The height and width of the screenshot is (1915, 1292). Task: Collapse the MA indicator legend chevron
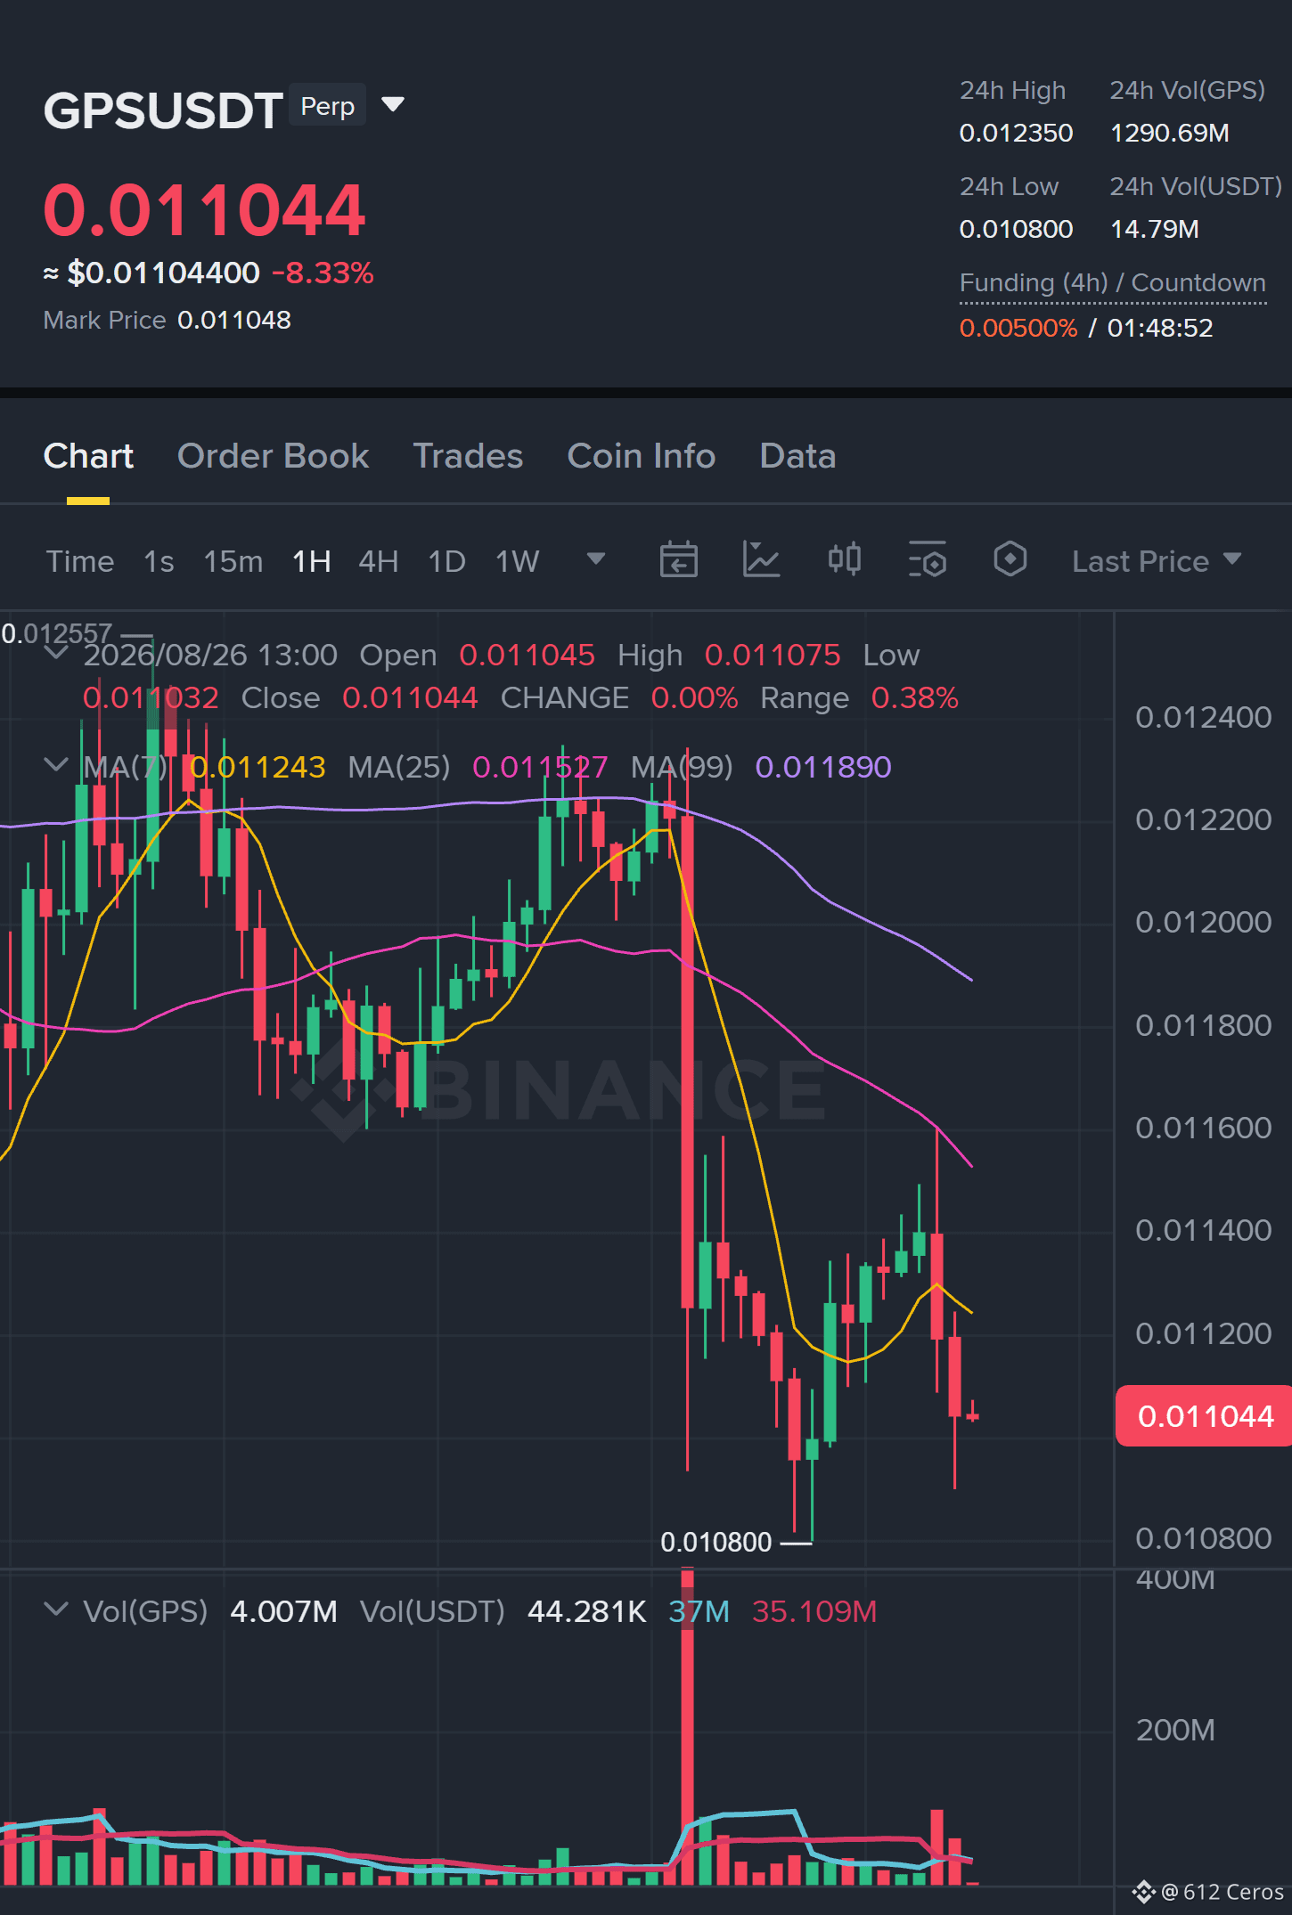pyautogui.click(x=56, y=765)
